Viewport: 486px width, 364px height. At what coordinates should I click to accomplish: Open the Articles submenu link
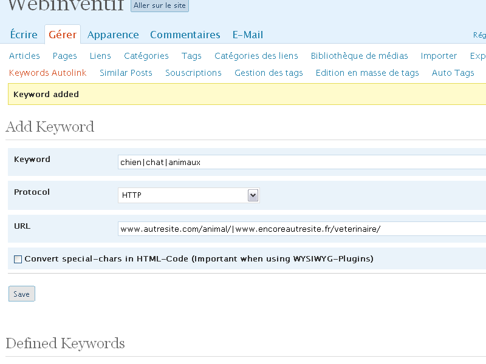[x=24, y=56]
